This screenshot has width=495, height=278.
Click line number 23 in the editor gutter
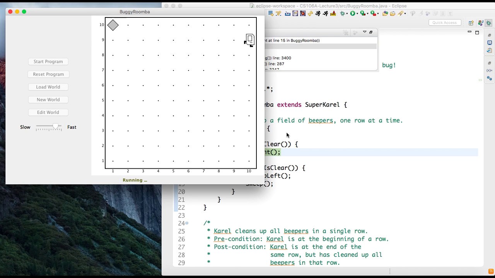click(x=181, y=215)
